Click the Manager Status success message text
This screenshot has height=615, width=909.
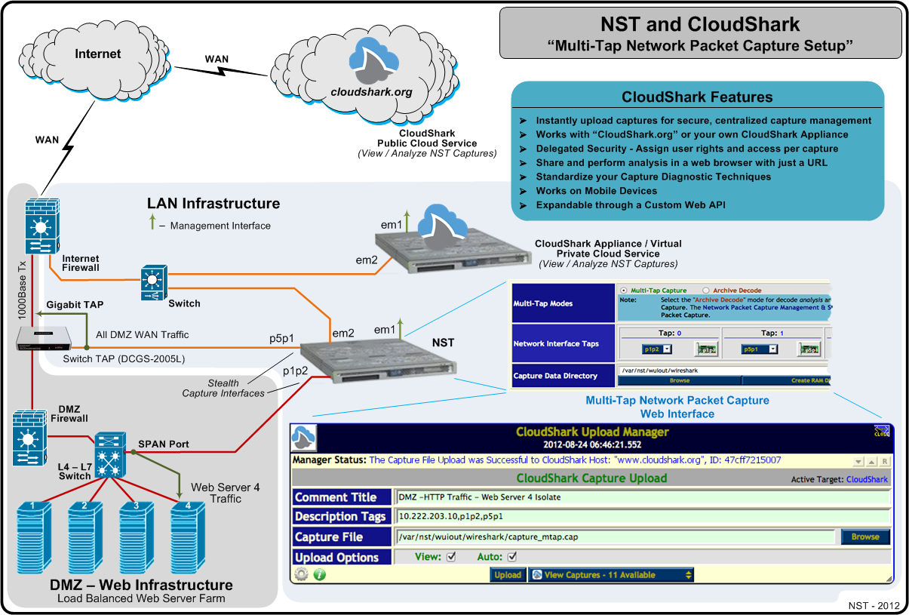pyautogui.click(x=575, y=460)
